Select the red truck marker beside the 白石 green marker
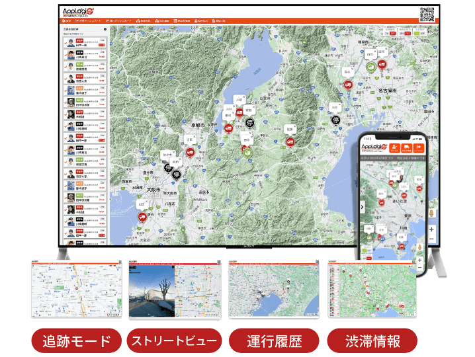 [x=382, y=65]
